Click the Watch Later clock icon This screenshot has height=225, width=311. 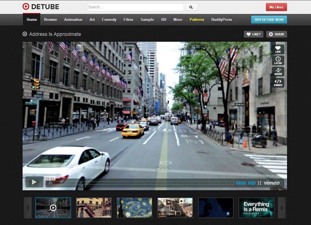278,60
